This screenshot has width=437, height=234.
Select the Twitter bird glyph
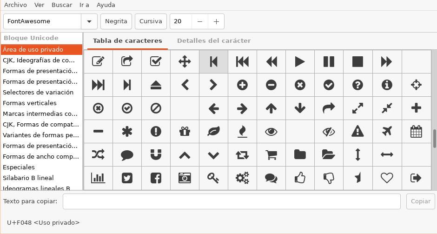(x=127, y=178)
